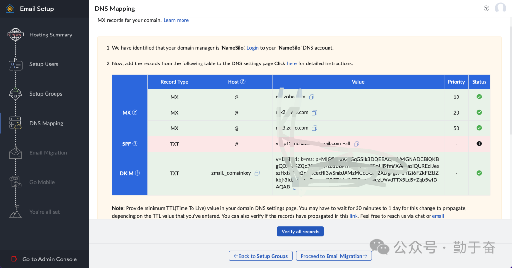This screenshot has height=268, width=512.
Task: Click the help question mark icon in header
Action: pos(486,9)
